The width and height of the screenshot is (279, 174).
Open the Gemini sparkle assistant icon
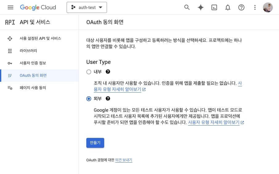pos(200,7)
